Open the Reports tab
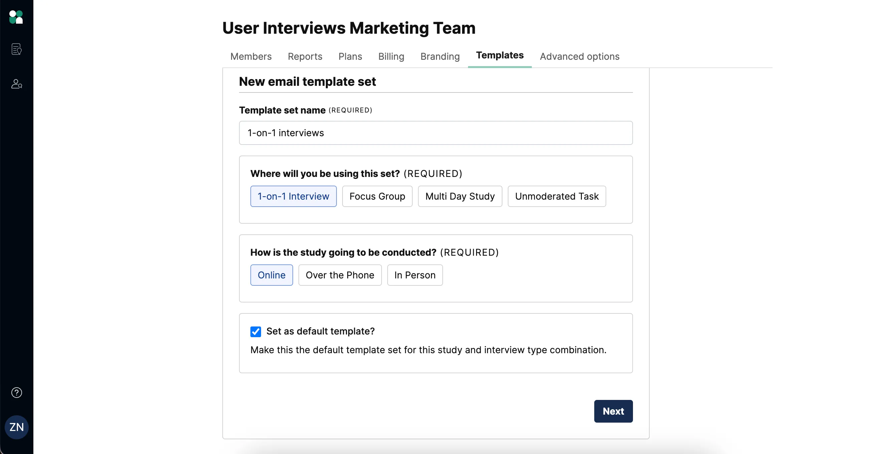Image resolution: width=870 pixels, height=454 pixels. (305, 56)
